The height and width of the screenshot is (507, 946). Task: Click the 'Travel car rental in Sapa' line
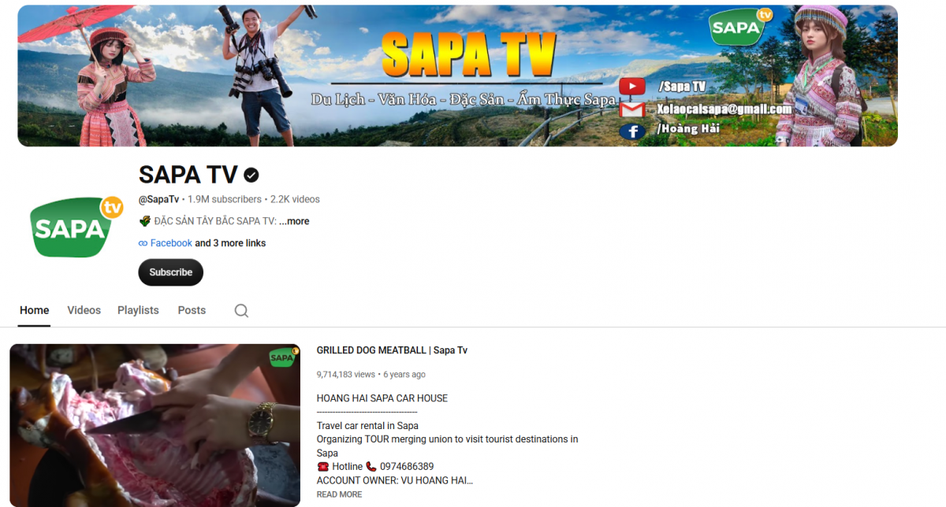[x=367, y=426]
